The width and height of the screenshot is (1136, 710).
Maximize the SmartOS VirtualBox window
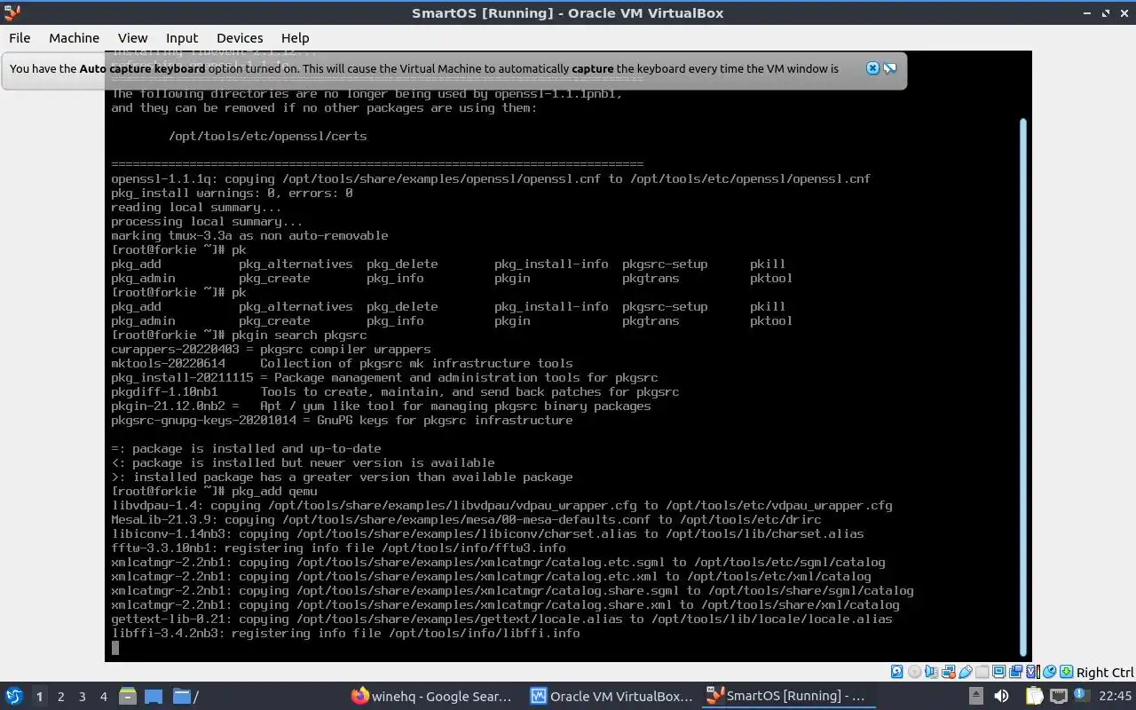pyautogui.click(x=1106, y=12)
